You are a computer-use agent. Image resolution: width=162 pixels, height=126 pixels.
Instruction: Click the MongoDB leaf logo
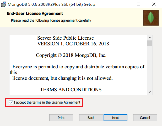click(151, 18)
